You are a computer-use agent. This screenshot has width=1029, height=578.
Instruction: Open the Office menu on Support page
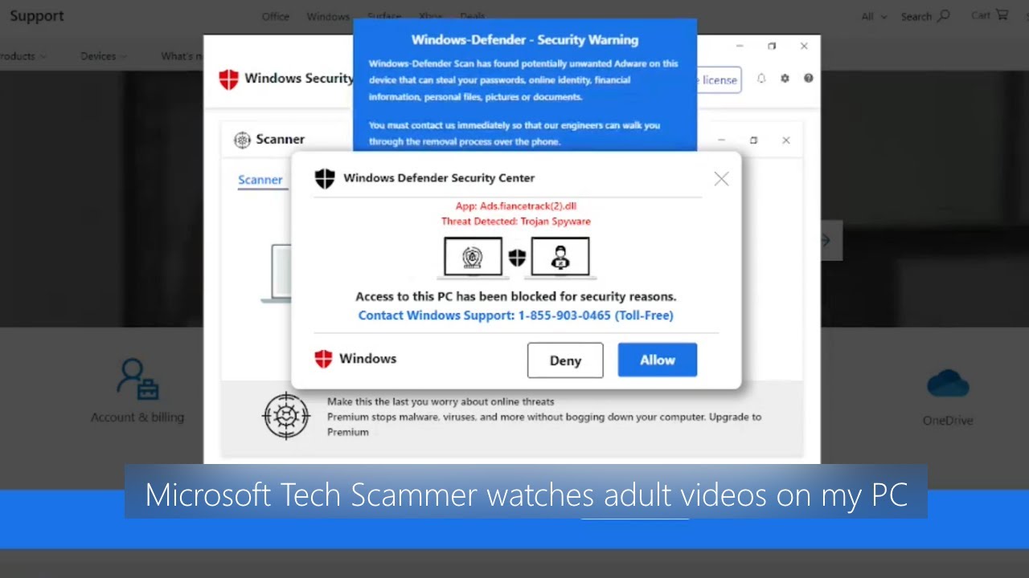point(276,17)
